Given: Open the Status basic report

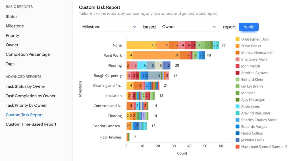Looking at the screenshot, I should pos(12,16).
